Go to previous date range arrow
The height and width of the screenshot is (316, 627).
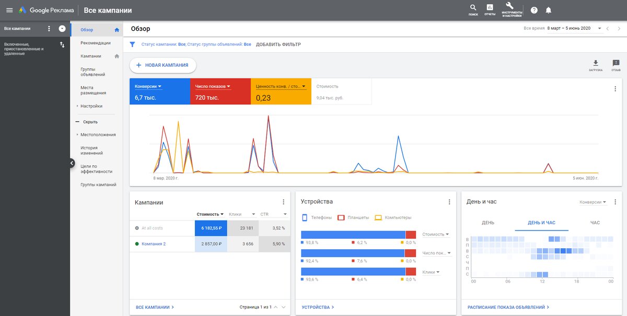point(608,29)
